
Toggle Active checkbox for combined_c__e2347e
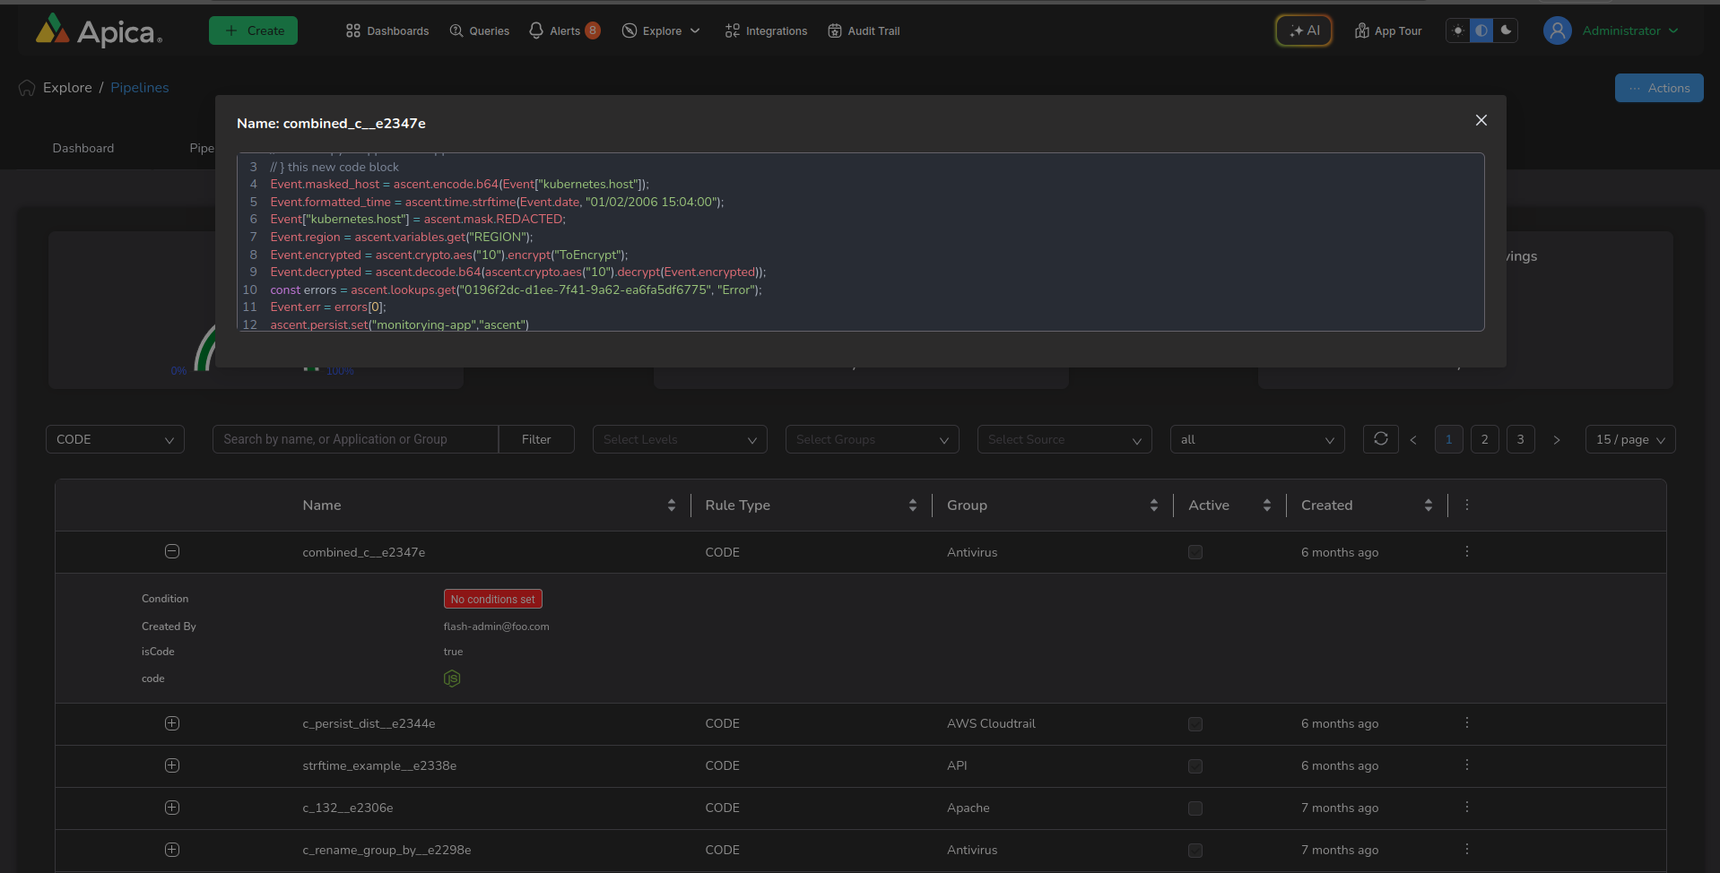[x=1194, y=552]
